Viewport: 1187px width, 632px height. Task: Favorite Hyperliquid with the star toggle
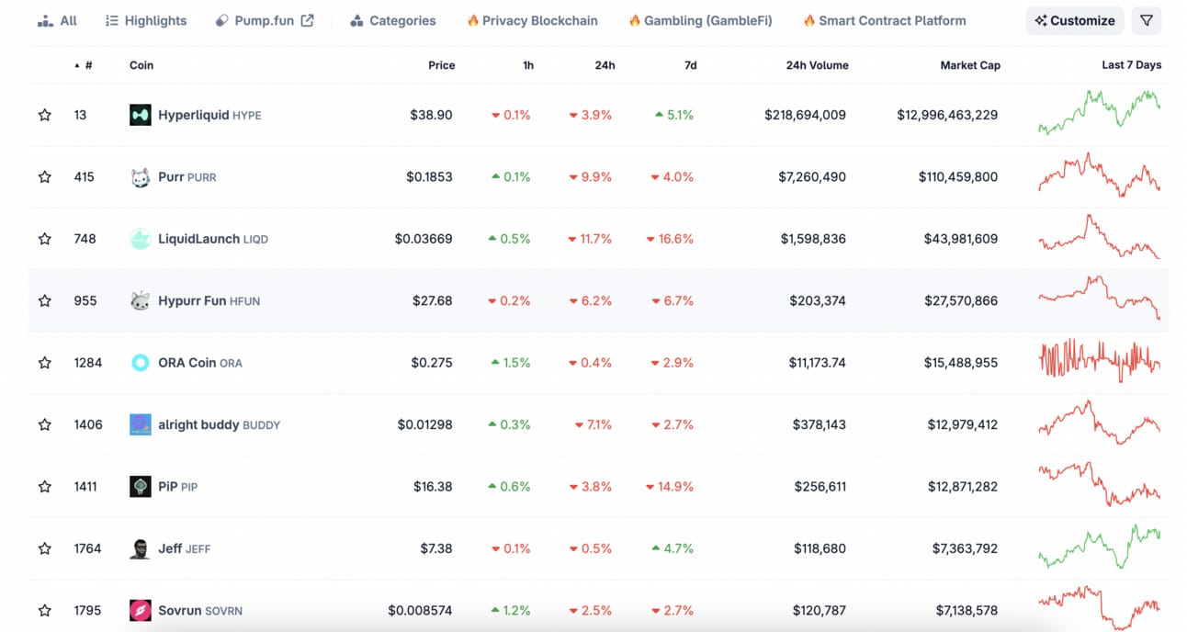tap(44, 115)
